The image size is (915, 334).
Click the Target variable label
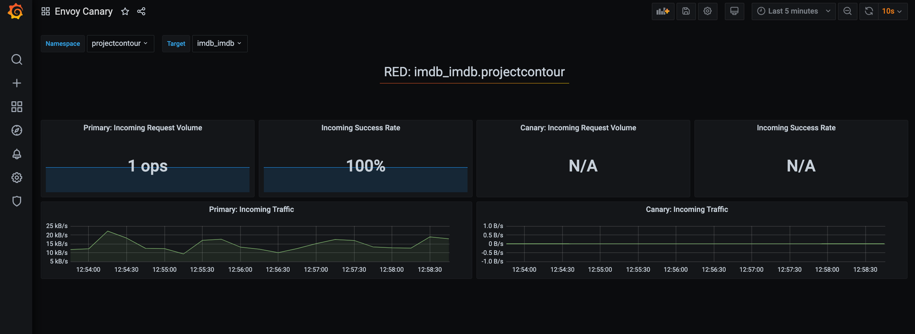(x=176, y=44)
